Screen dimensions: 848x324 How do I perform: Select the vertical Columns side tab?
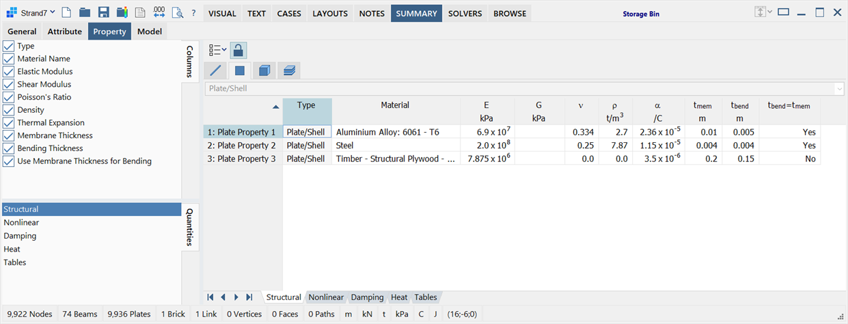tap(190, 62)
